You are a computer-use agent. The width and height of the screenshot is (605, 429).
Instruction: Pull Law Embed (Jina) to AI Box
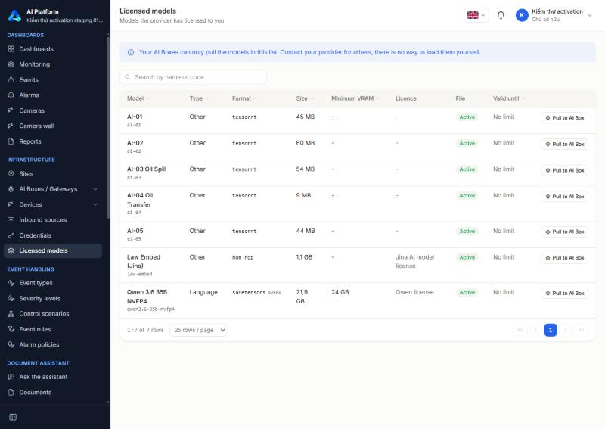coord(564,258)
